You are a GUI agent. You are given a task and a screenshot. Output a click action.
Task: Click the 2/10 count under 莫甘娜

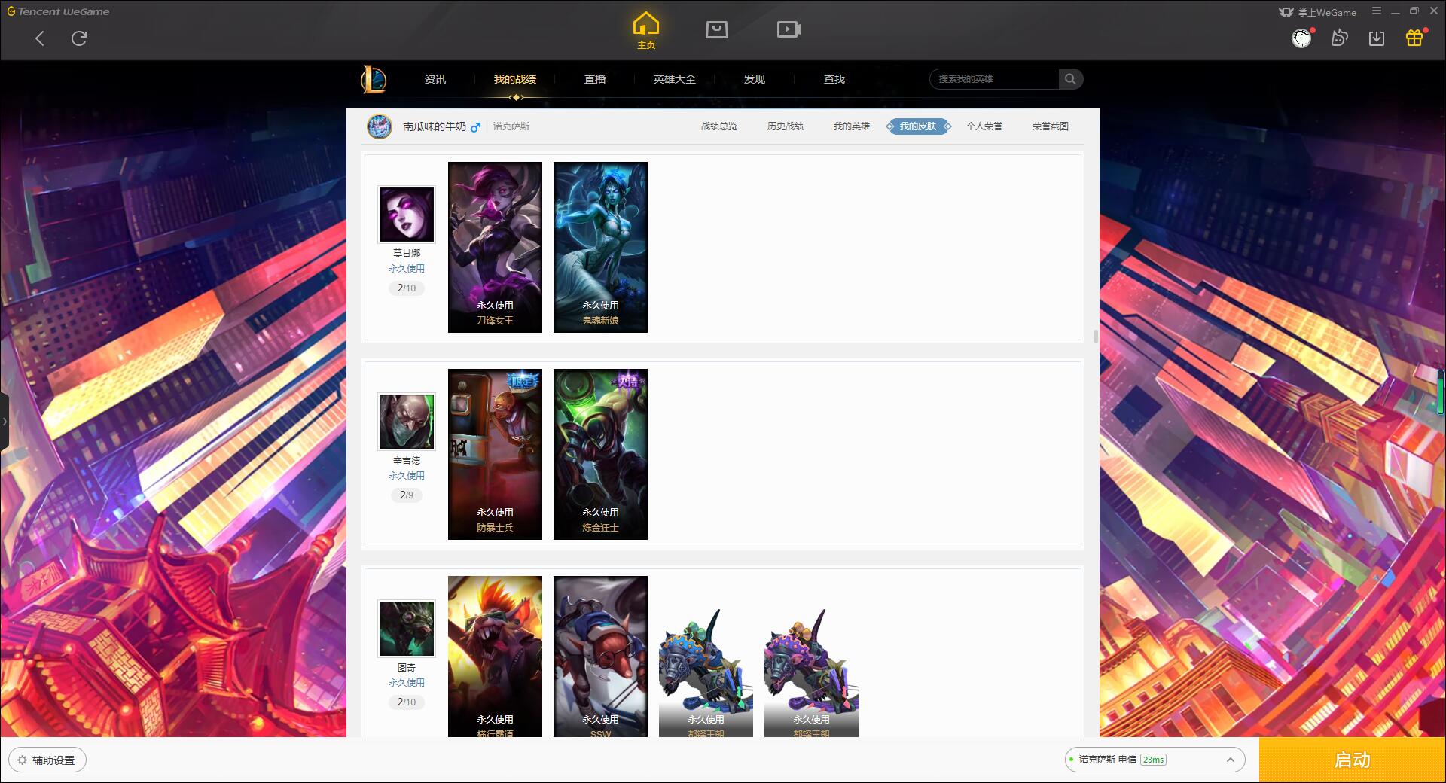click(x=407, y=288)
